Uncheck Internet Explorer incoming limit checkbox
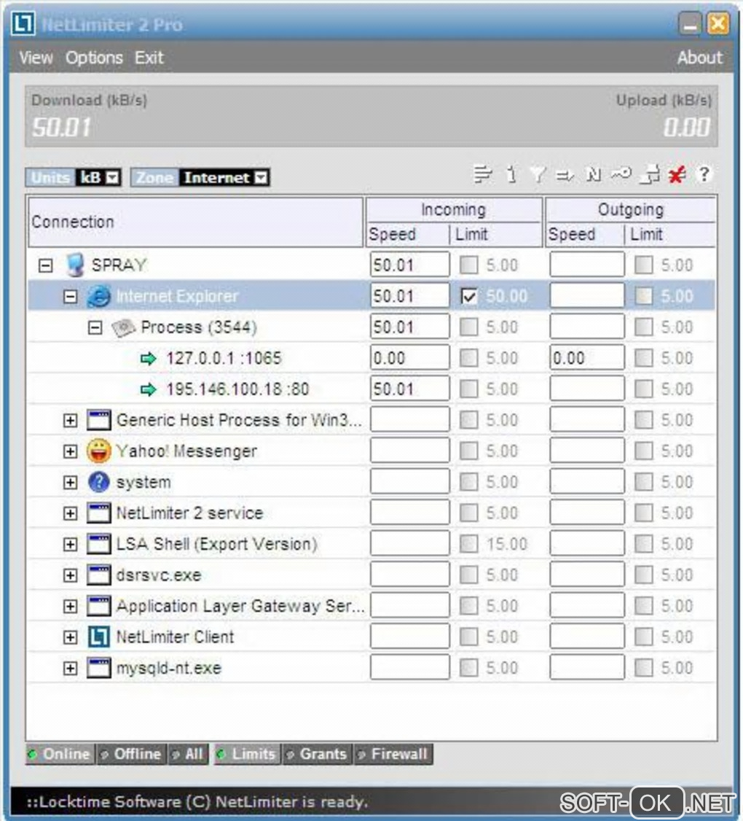 (x=469, y=296)
